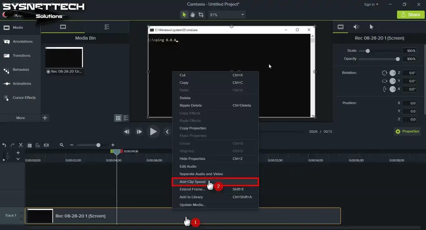Select the Crop tool
Viewport: 426px width, 230px height.
click(x=201, y=15)
